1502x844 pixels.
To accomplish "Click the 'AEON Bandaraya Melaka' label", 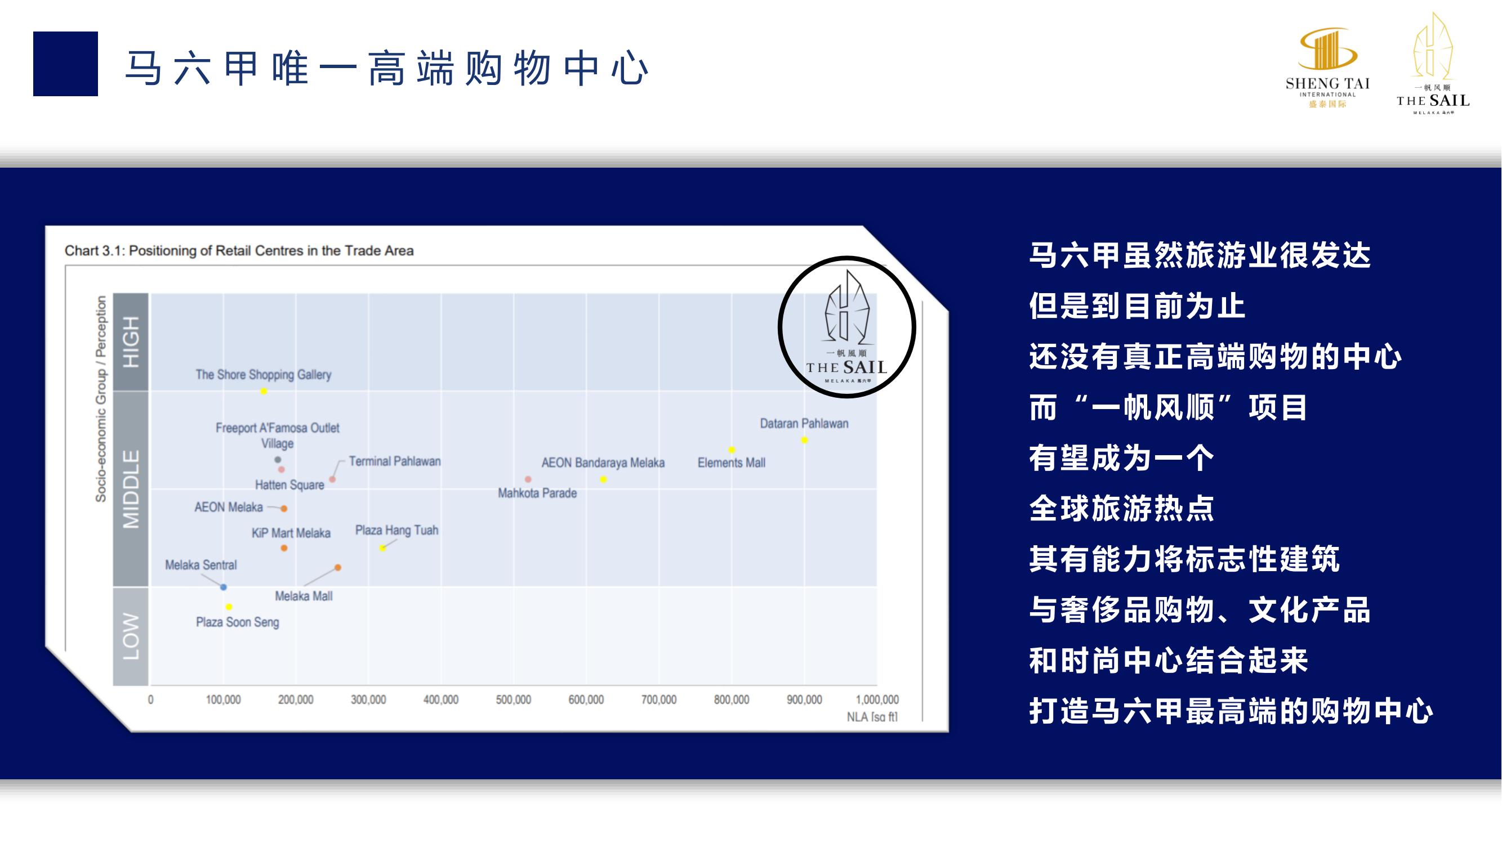I will [x=603, y=463].
